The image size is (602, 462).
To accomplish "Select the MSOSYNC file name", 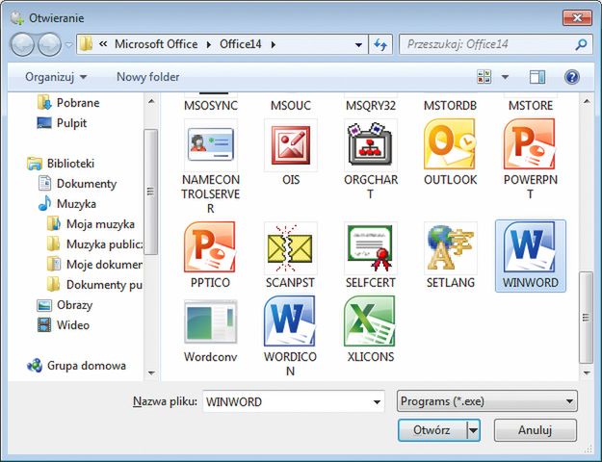I will [210, 106].
